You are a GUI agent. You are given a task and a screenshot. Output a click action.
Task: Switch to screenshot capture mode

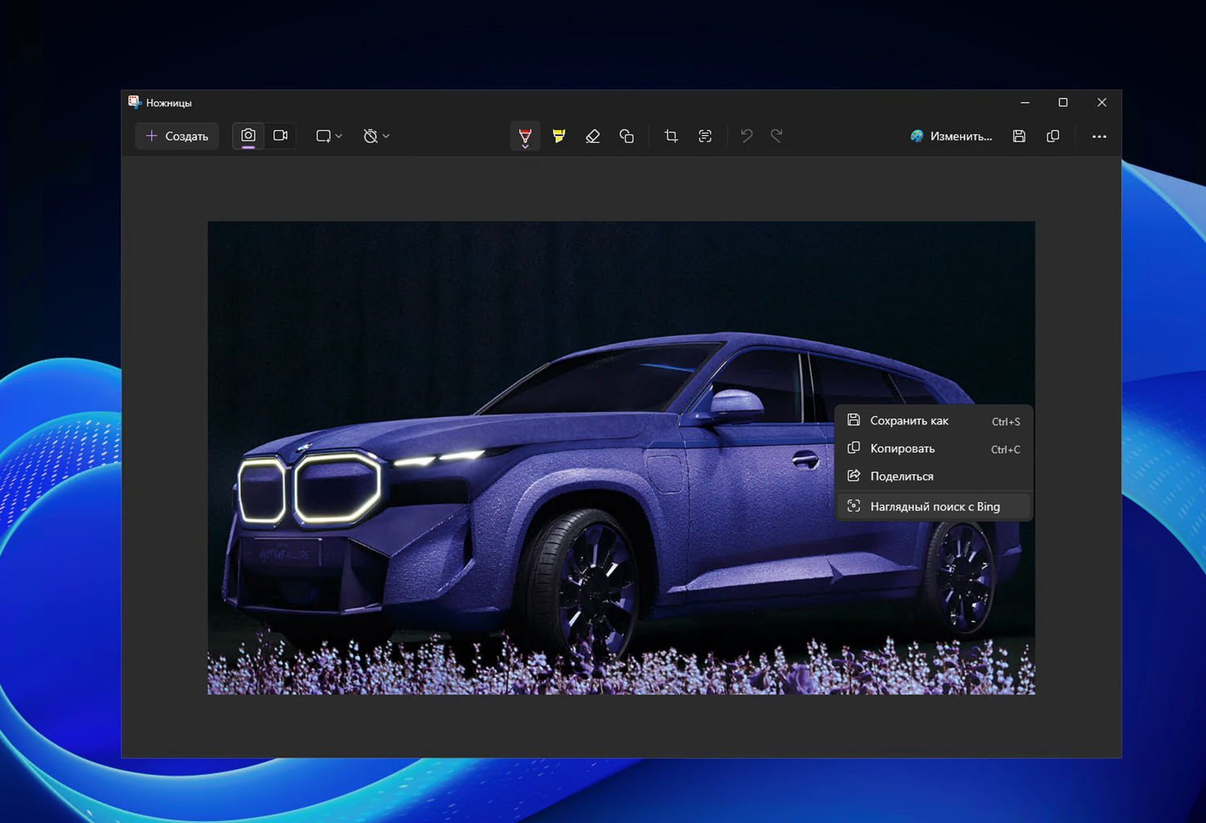tap(248, 136)
